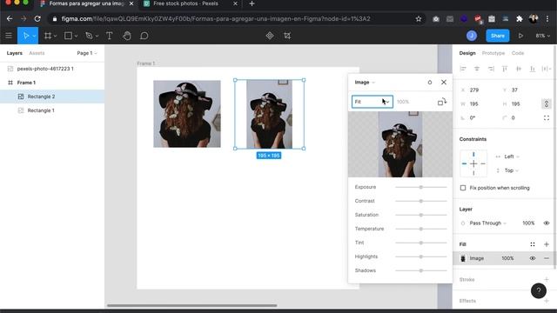The width and height of the screenshot is (557, 313).
Task: Switch to the Layers tab
Action: (14, 53)
